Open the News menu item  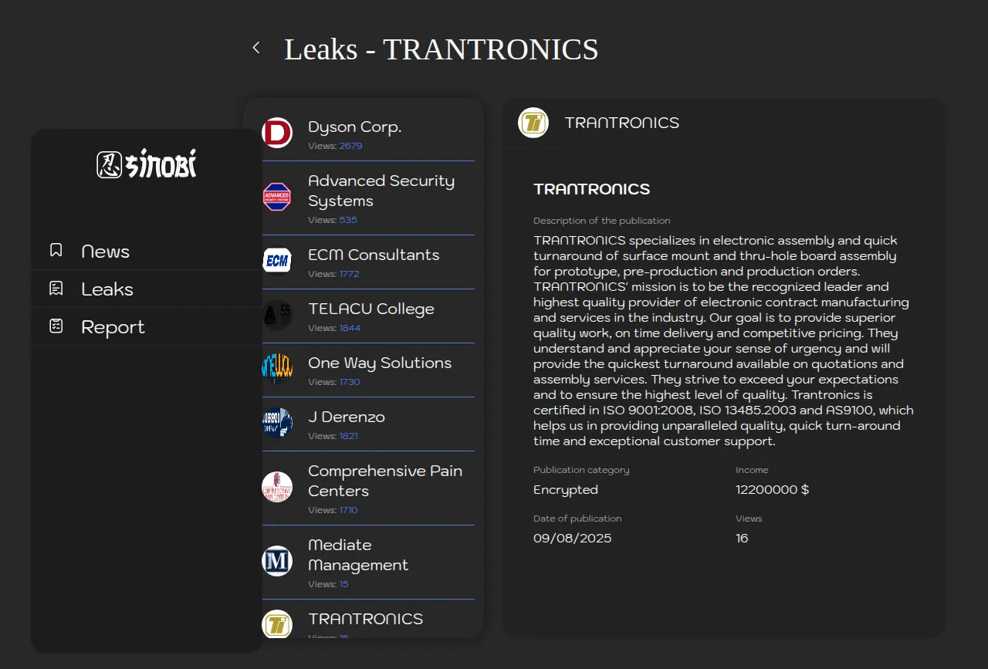[x=105, y=252]
